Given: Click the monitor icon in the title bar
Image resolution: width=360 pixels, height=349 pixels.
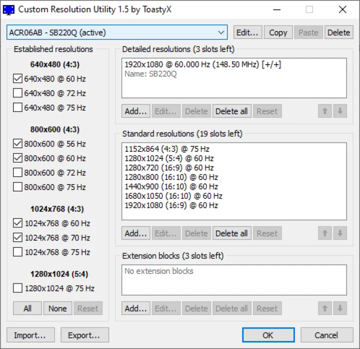Looking at the screenshot, I should coord(8,9).
